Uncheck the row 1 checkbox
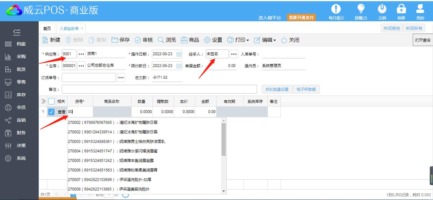Viewport: 433px width, 200px height. (51, 112)
